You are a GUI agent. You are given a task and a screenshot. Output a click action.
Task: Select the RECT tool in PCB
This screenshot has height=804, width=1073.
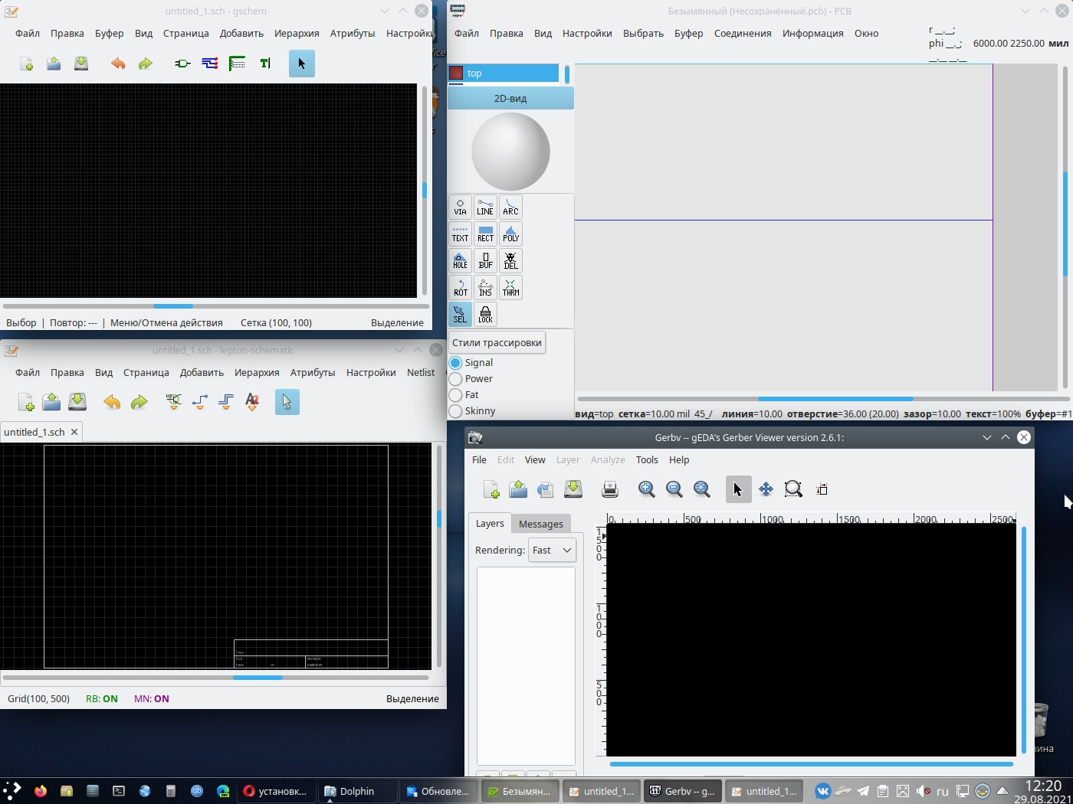485,234
